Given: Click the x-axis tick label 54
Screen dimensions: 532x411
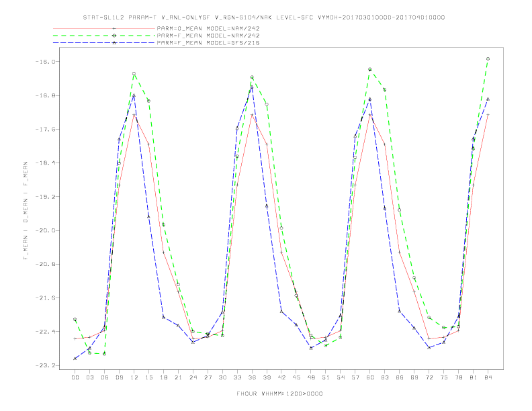Looking at the screenshot, I should pyautogui.click(x=341, y=377).
